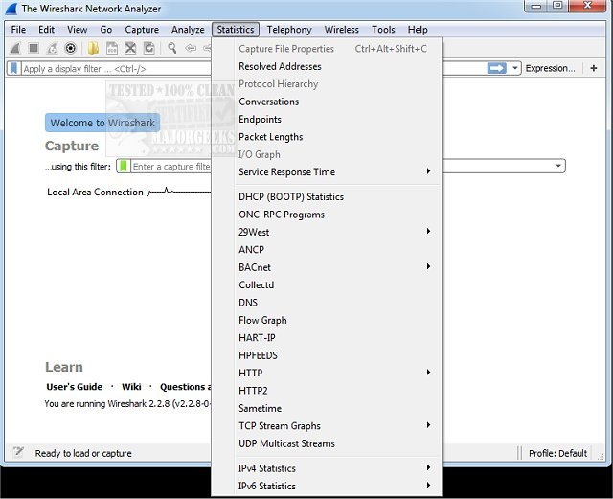613x499 pixels.
Task: Click the start capture shark fin icon
Action: pos(15,48)
